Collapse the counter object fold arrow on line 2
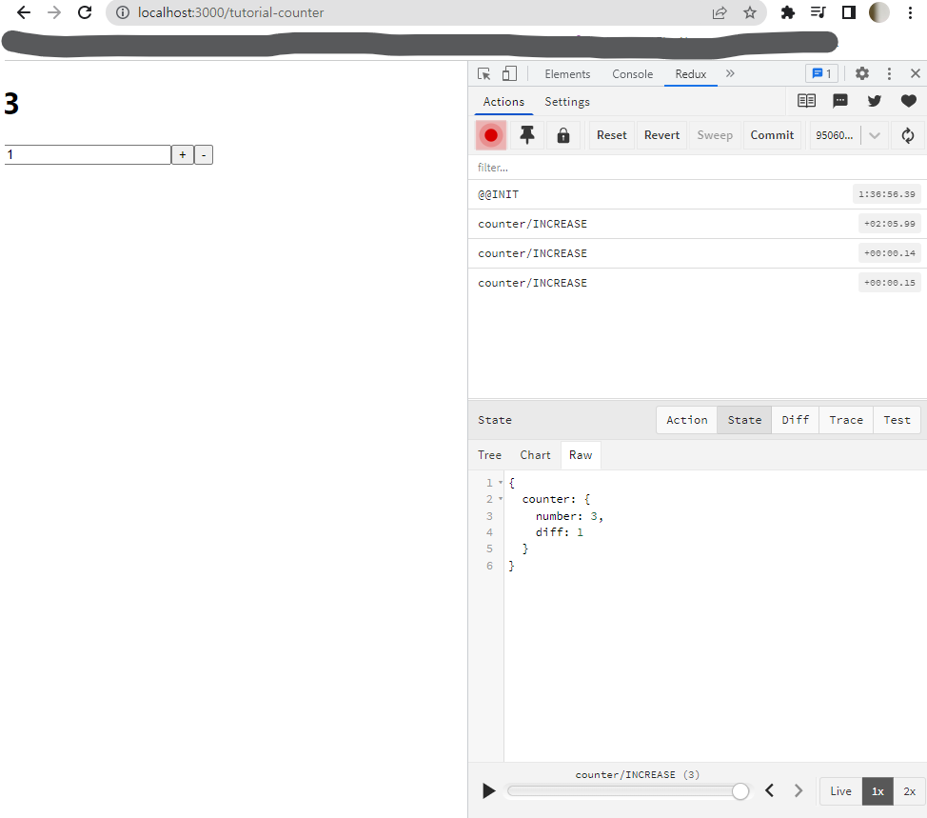This screenshot has height=818, width=927. pos(501,499)
